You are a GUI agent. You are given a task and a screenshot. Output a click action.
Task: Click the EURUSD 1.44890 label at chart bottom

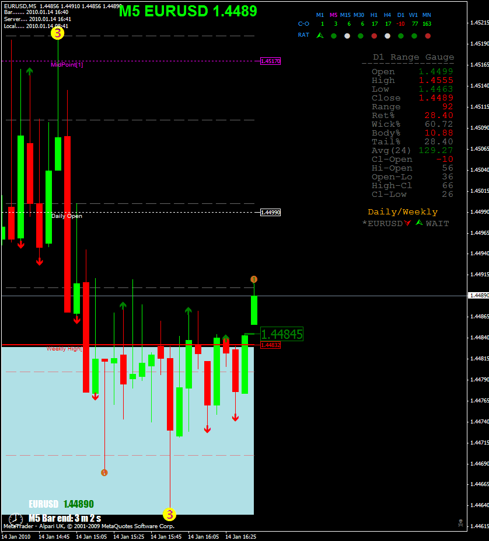pos(61,504)
